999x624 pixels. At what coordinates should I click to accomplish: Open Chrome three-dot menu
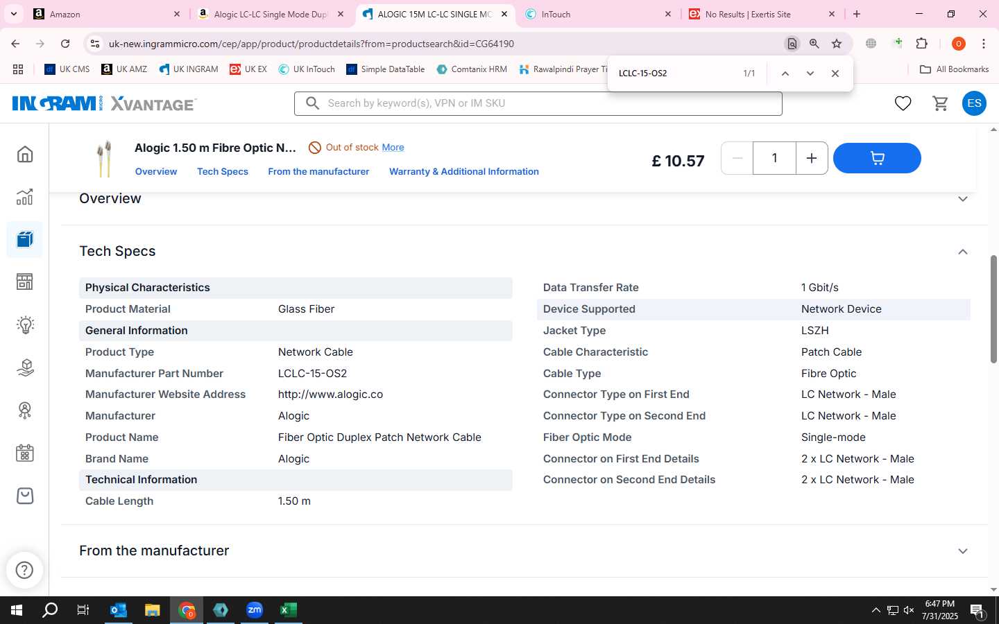coord(984,44)
